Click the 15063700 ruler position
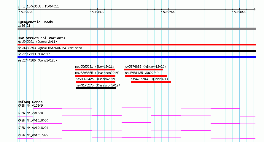Image resolution: width=264 pixels, height=142 pixels. (26, 12)
